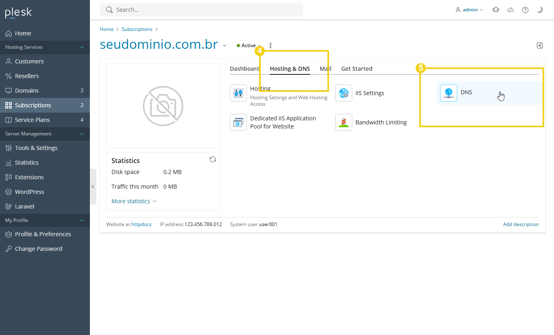
Task: Toggle dark mode with the moon icon
Action: pyautogui.click(x=540, y=9)
